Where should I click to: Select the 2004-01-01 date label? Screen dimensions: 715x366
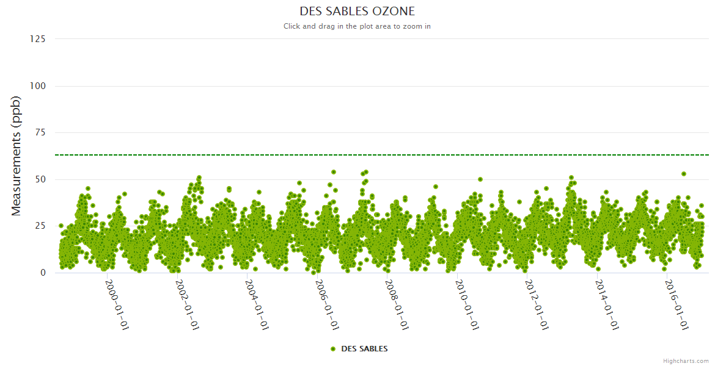pos(257,304)
